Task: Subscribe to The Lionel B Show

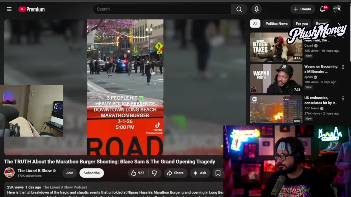Action: (x=92, y=173)
